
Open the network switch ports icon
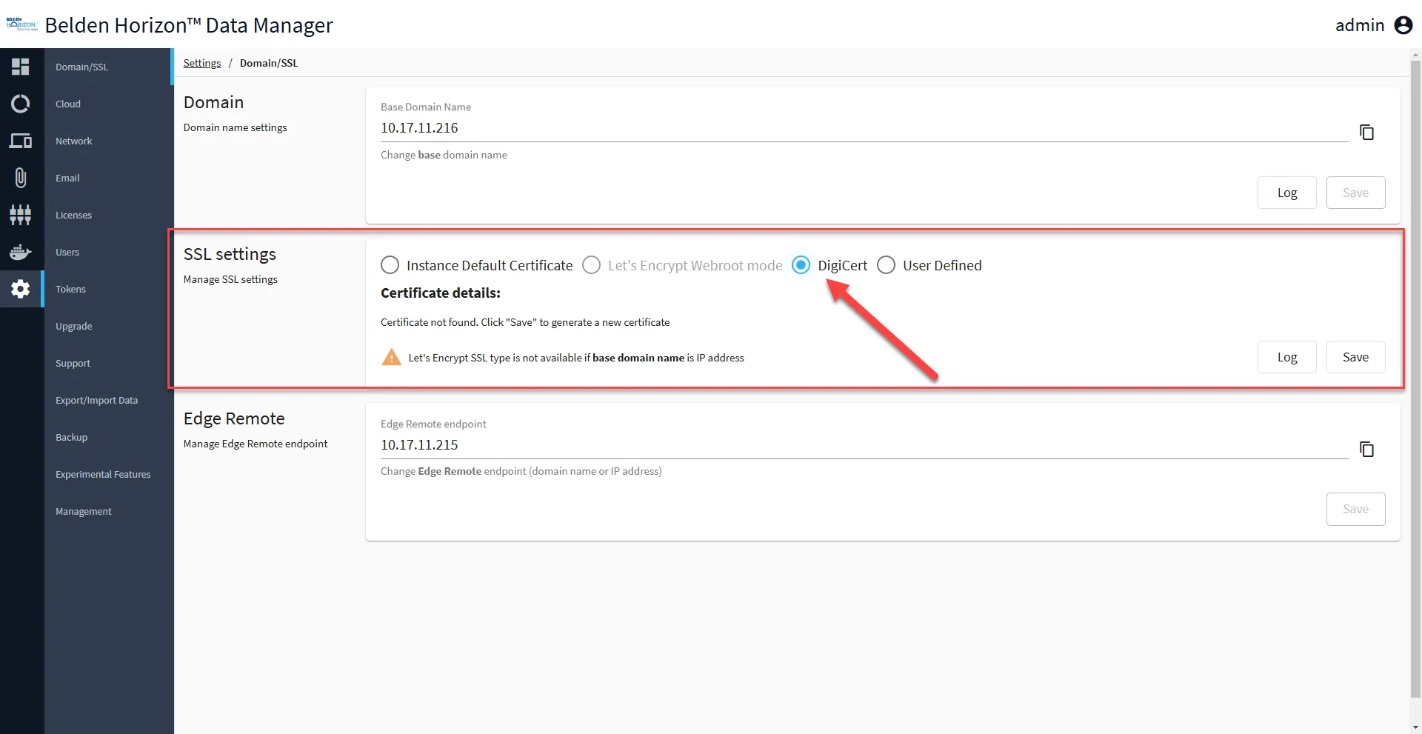21,215
